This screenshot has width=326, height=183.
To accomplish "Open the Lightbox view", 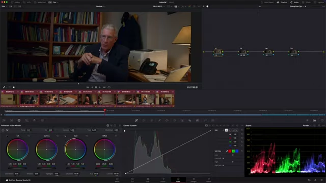I will pos(319,2).
